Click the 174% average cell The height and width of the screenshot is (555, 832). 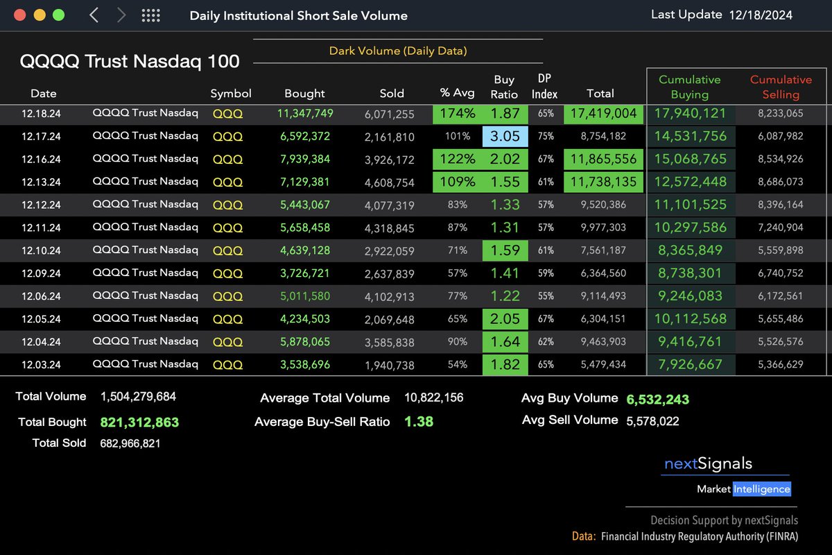456,114
